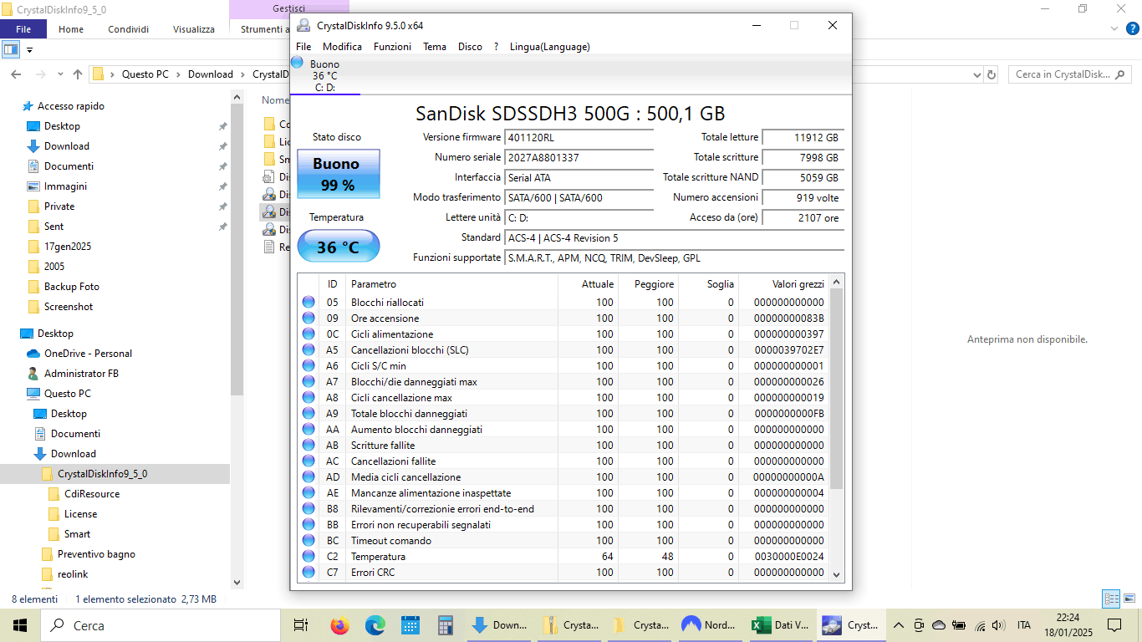Refresh the Explorer folder view
Screen dimensions: 1142x642
tap(992, 74)
